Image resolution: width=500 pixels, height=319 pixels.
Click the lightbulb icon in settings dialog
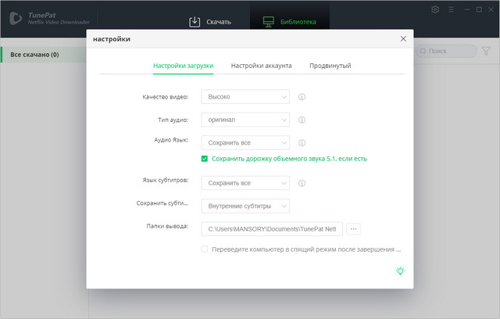(400, 271)
